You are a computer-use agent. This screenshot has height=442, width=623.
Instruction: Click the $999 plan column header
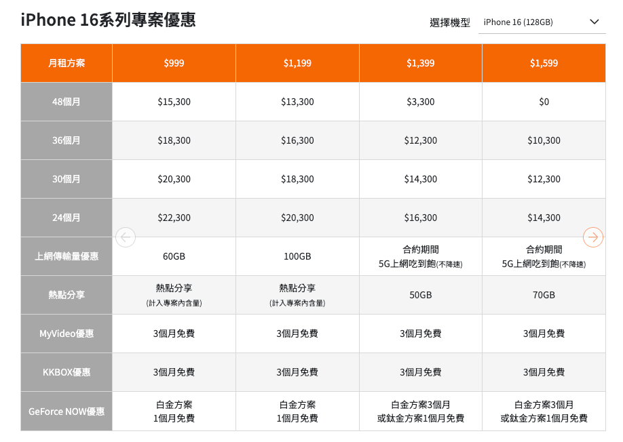point(174,63)
